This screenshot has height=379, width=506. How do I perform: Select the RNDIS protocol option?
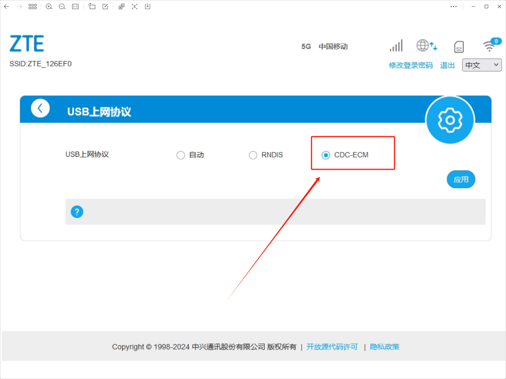point(253,155)
